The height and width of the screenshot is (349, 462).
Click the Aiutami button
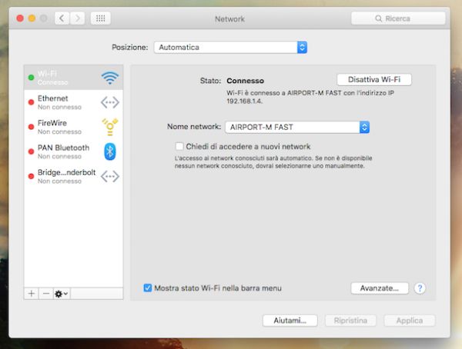coord(290,320)
